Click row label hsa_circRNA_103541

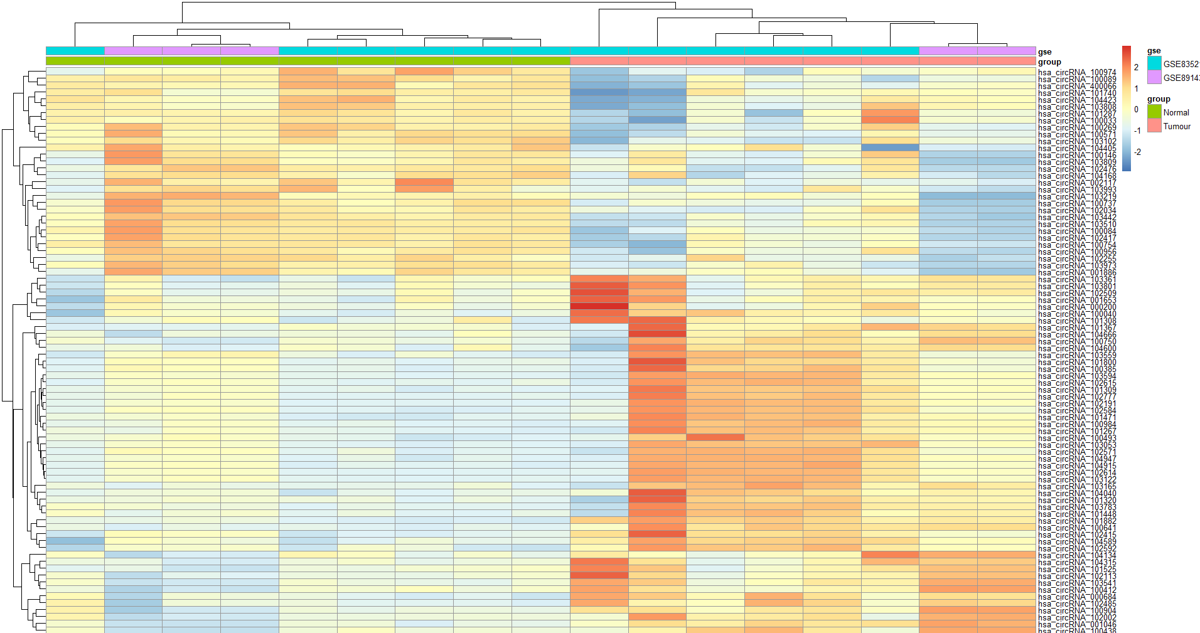1077,583
